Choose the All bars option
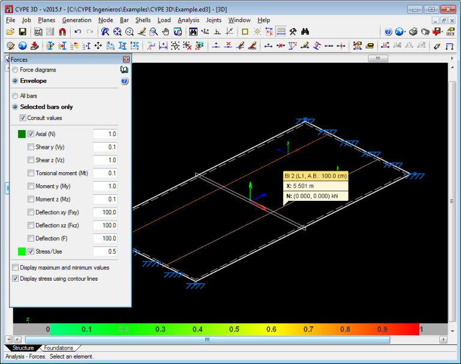The height and width of the screenshot is (364, 461). (x=15, y=96)
